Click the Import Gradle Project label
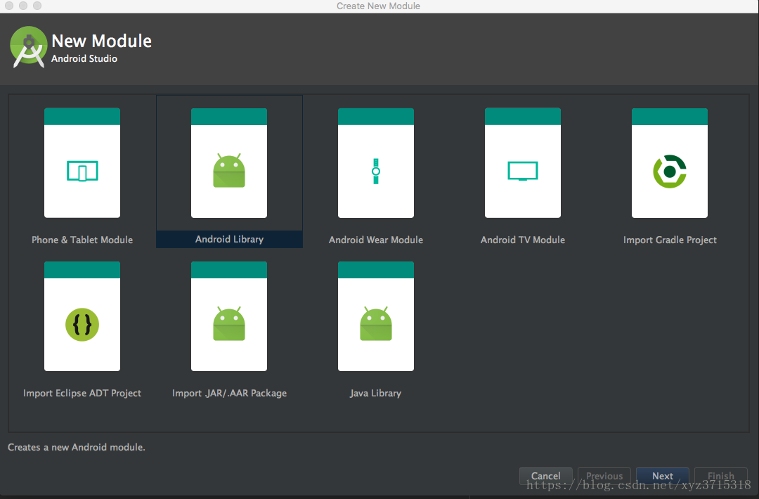Screen dimensions: 759x499 (670, 240)
